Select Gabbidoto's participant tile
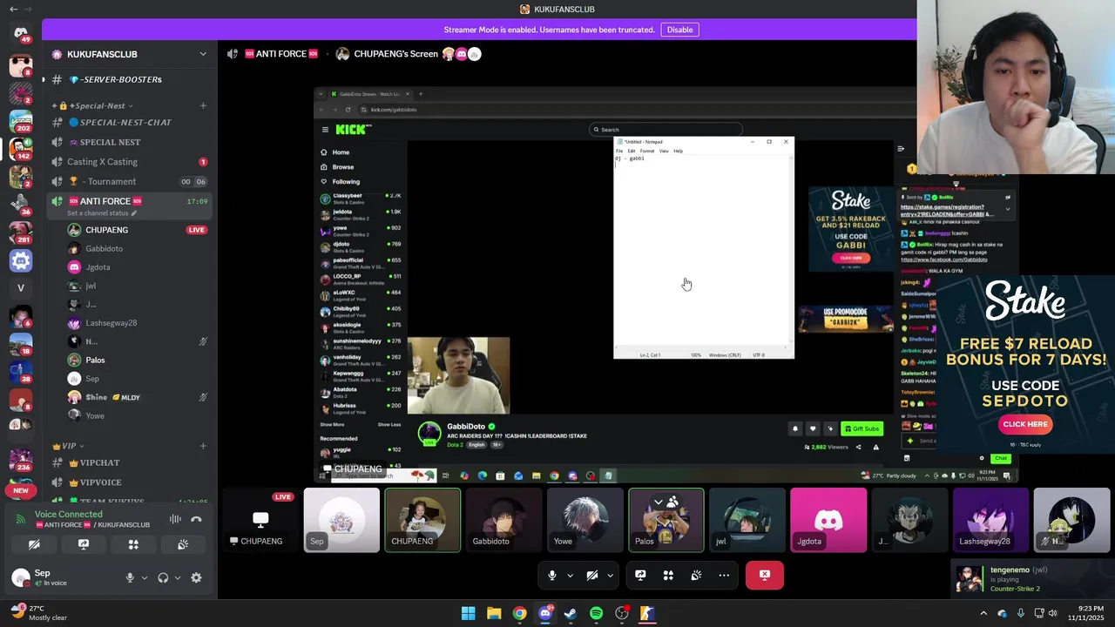This screenshot has height=627, width=1115. [503, 520]
